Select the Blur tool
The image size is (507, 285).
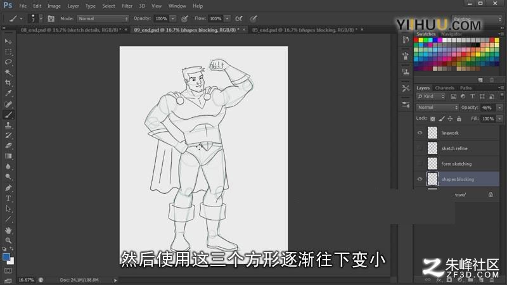pos(8,167)
